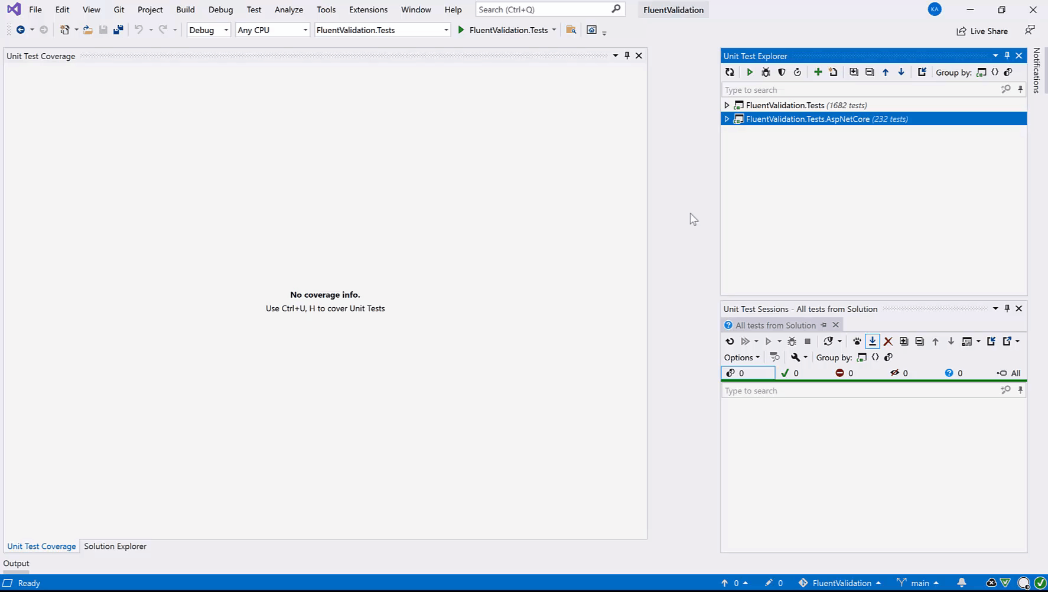
Task: Click the Unit Test Explorer search field
Action: [x=860, y=90]
